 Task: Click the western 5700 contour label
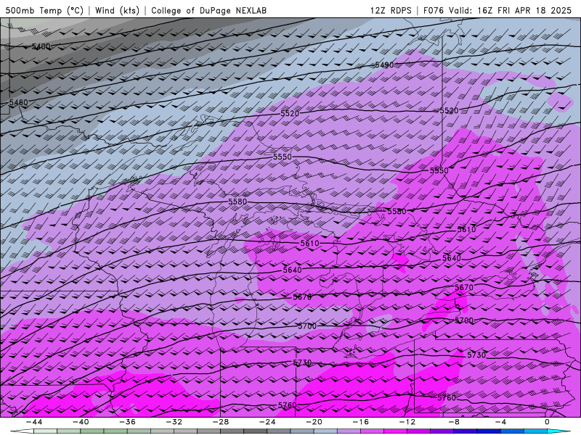[x=307, y=326]
